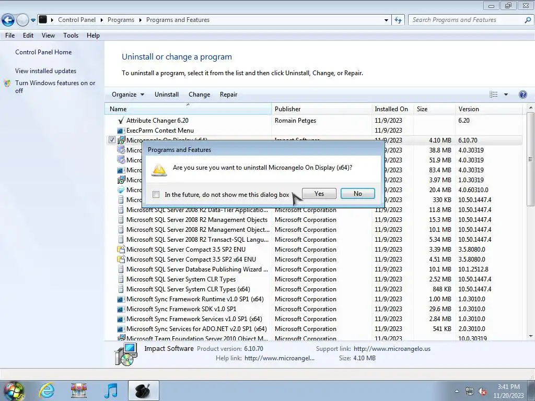Image resolution: width=535 pixels, height=401 pixels.
Task: Click the muted volume tray icon
Action: [482, 392]
